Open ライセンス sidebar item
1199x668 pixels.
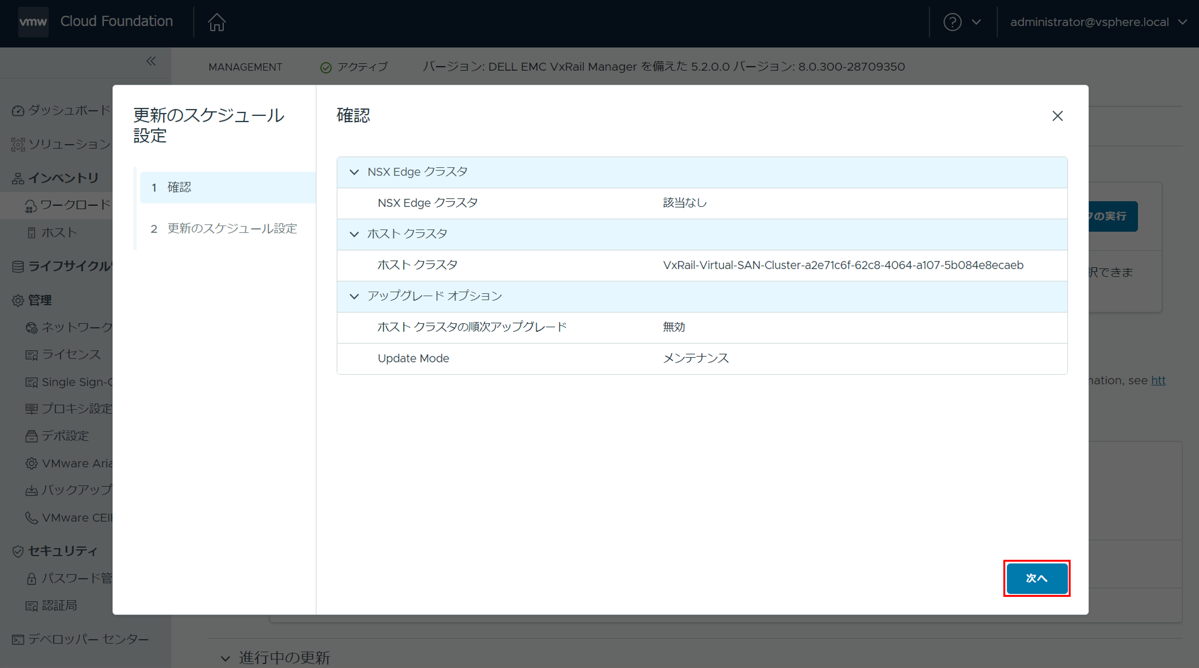click(71, 355)
